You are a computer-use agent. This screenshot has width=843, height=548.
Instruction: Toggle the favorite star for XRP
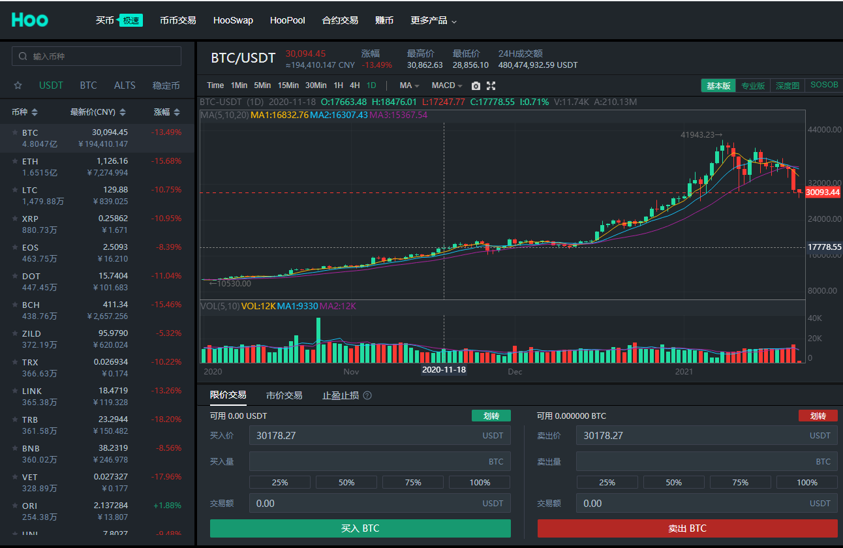(x=15, y=219)
